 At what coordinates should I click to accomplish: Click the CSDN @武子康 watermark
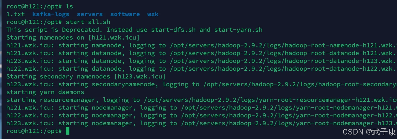pos(369,132)
